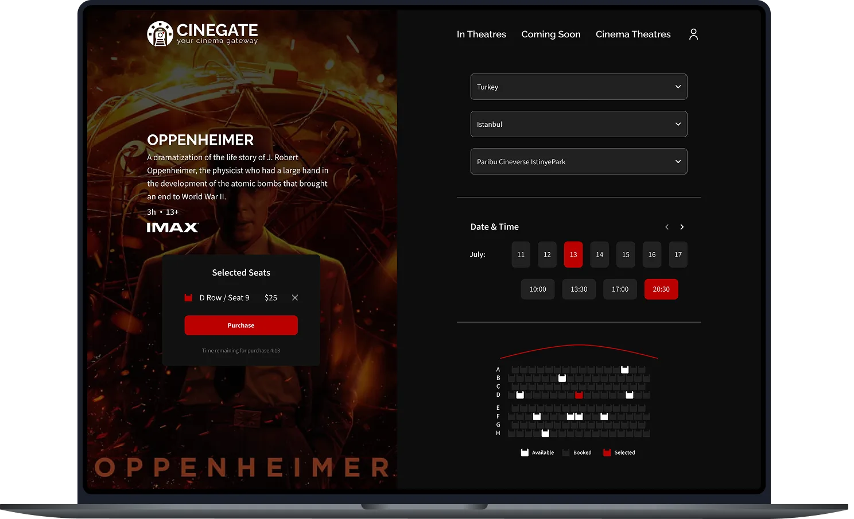Go to previous dates with left arrow
Image resolution: width=854 pixels, height=519 pixels.
click(667, 227)
